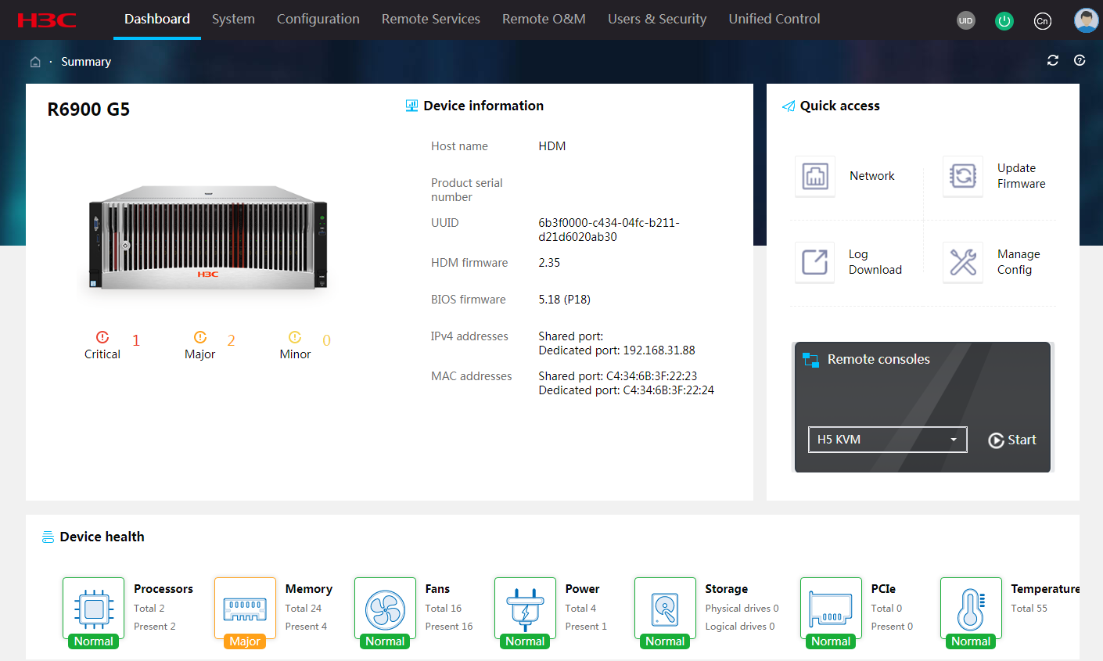1103x661 pixels.
Task: Open the Configuration menu
Action: [318, 20]
